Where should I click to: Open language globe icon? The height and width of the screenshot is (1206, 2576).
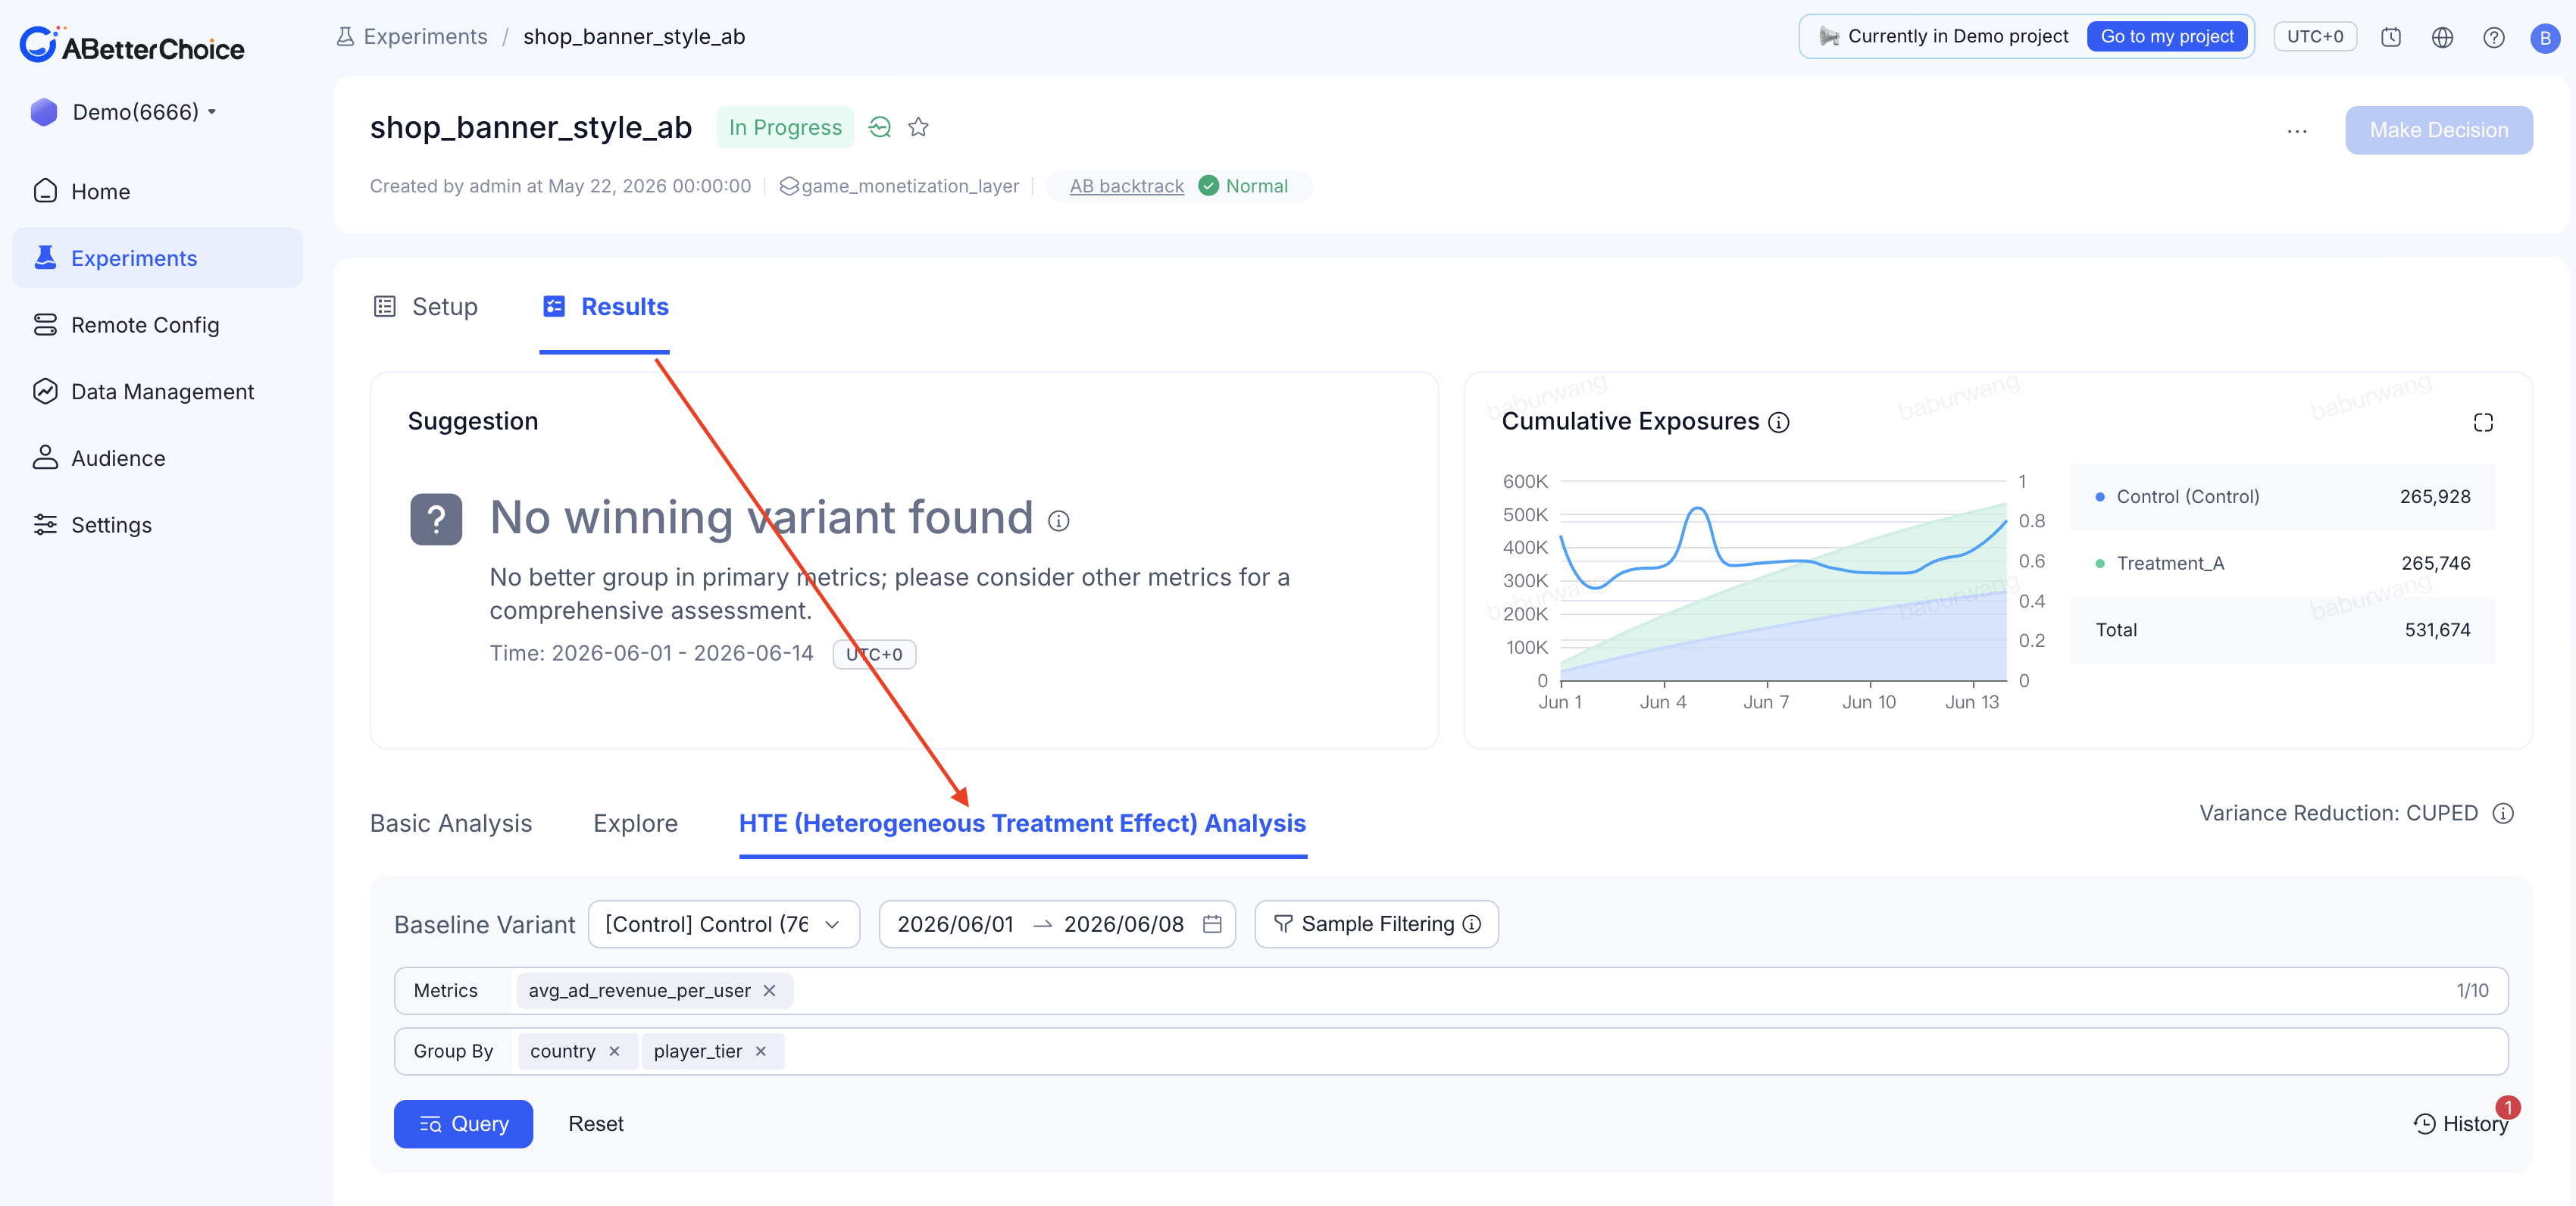2442,37
